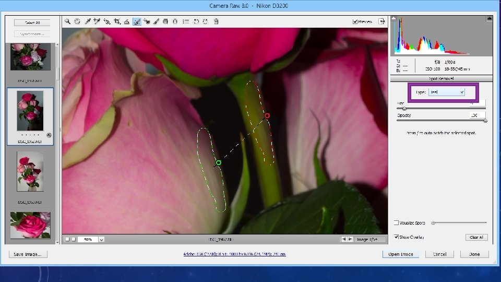Pick the White Balance eyedropper tool
This screenshot has width=501, height=282.
[x=87, y=21]
